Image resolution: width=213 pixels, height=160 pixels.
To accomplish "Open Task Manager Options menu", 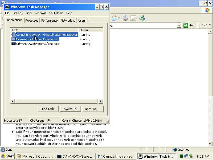I will tap(18, 13).
